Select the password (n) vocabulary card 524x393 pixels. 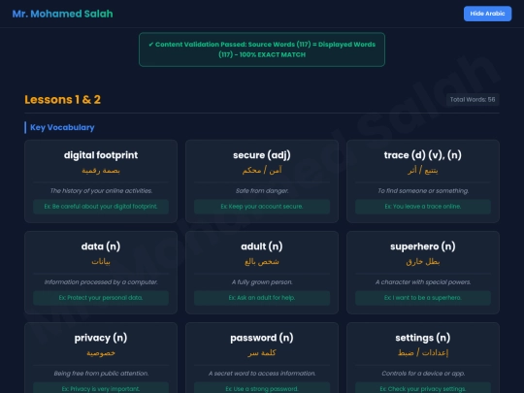point(262,357)
